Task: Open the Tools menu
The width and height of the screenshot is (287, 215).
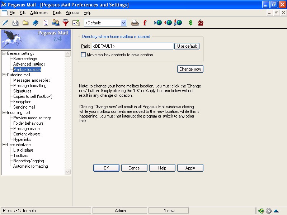Action: tap(57, 13)
